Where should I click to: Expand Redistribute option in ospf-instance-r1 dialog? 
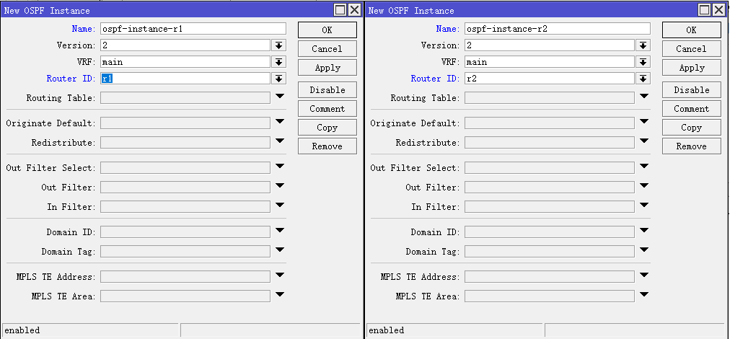[280, 142]
